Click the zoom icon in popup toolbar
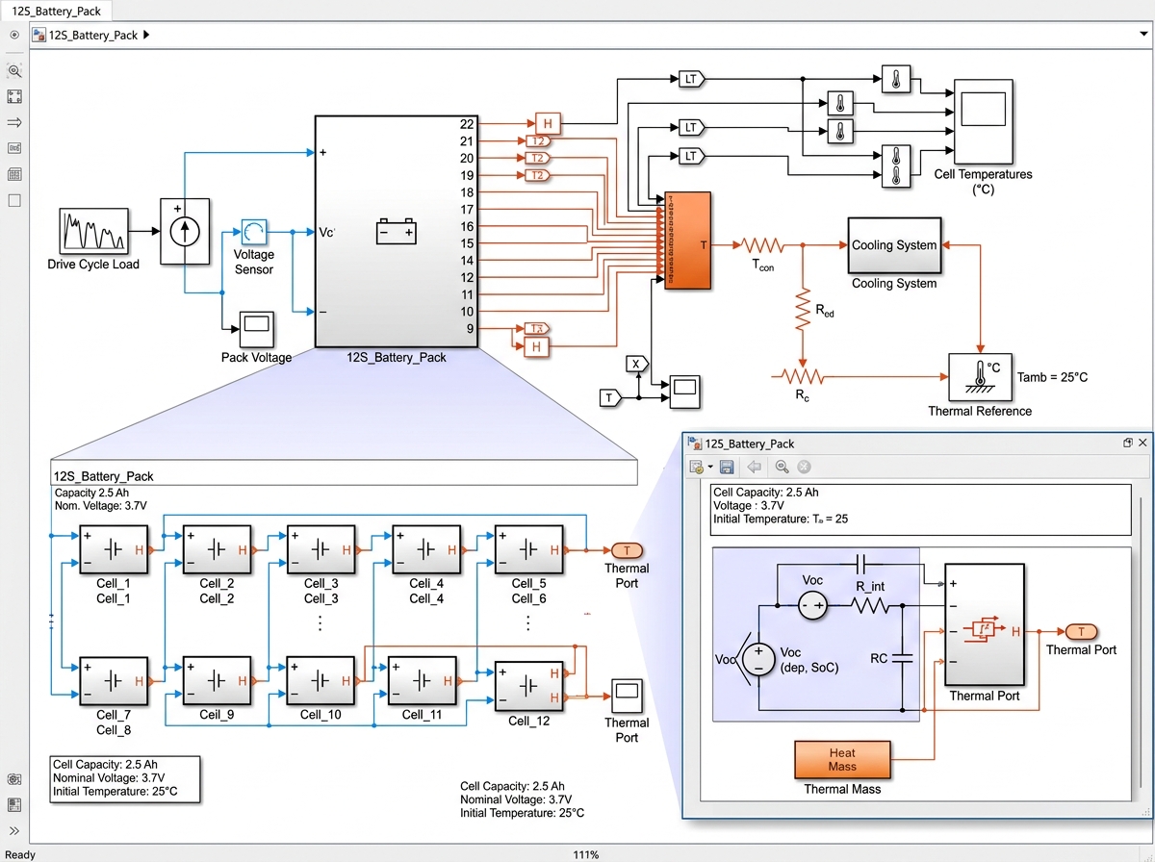This screenshot has height=862, width=1155. click(782, 467)
